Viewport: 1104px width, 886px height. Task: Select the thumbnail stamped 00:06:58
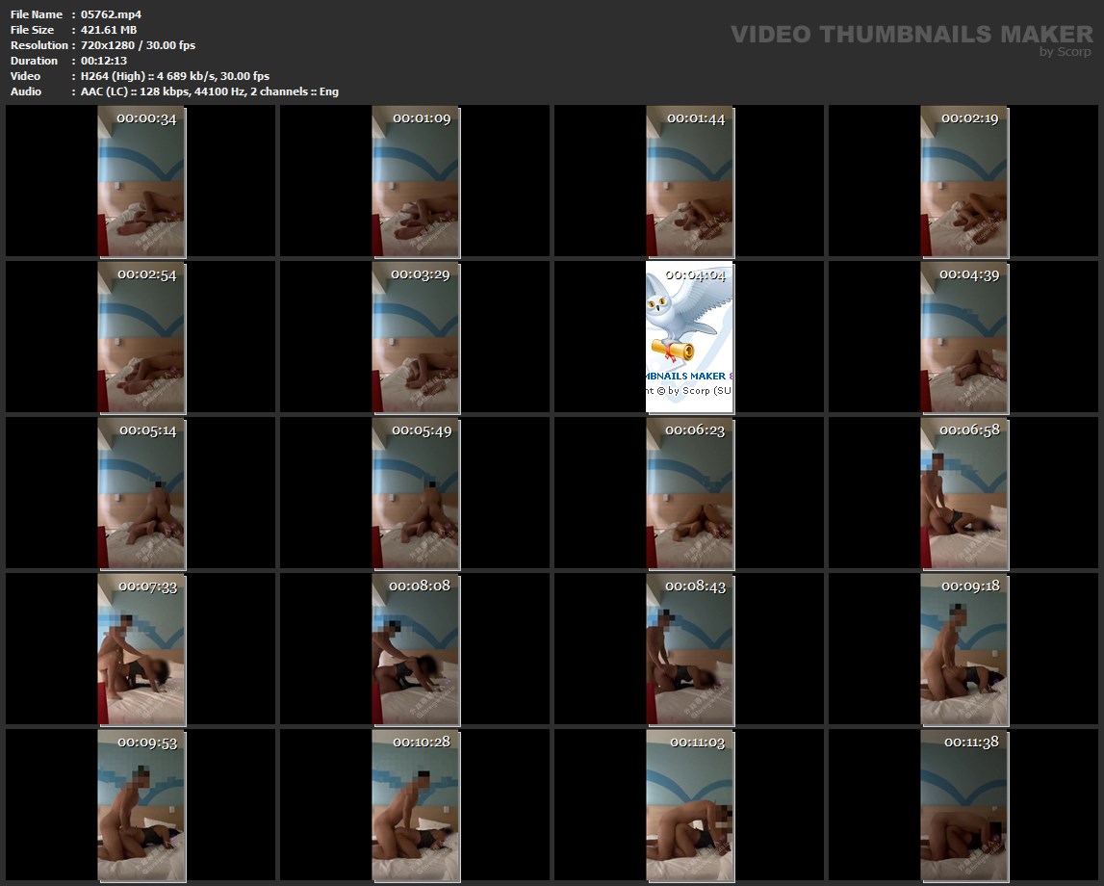click(964, 493)
